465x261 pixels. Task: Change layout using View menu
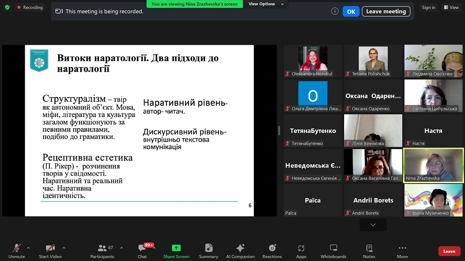451,7
